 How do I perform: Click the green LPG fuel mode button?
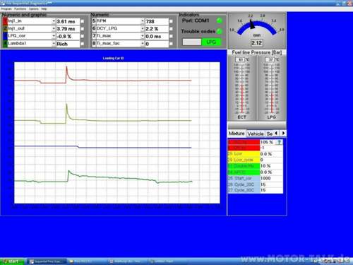(x=211, y=42)
